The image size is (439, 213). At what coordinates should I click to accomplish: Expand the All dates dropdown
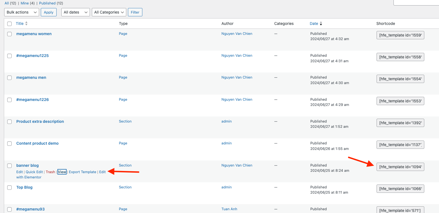click(x=75, y=12)
